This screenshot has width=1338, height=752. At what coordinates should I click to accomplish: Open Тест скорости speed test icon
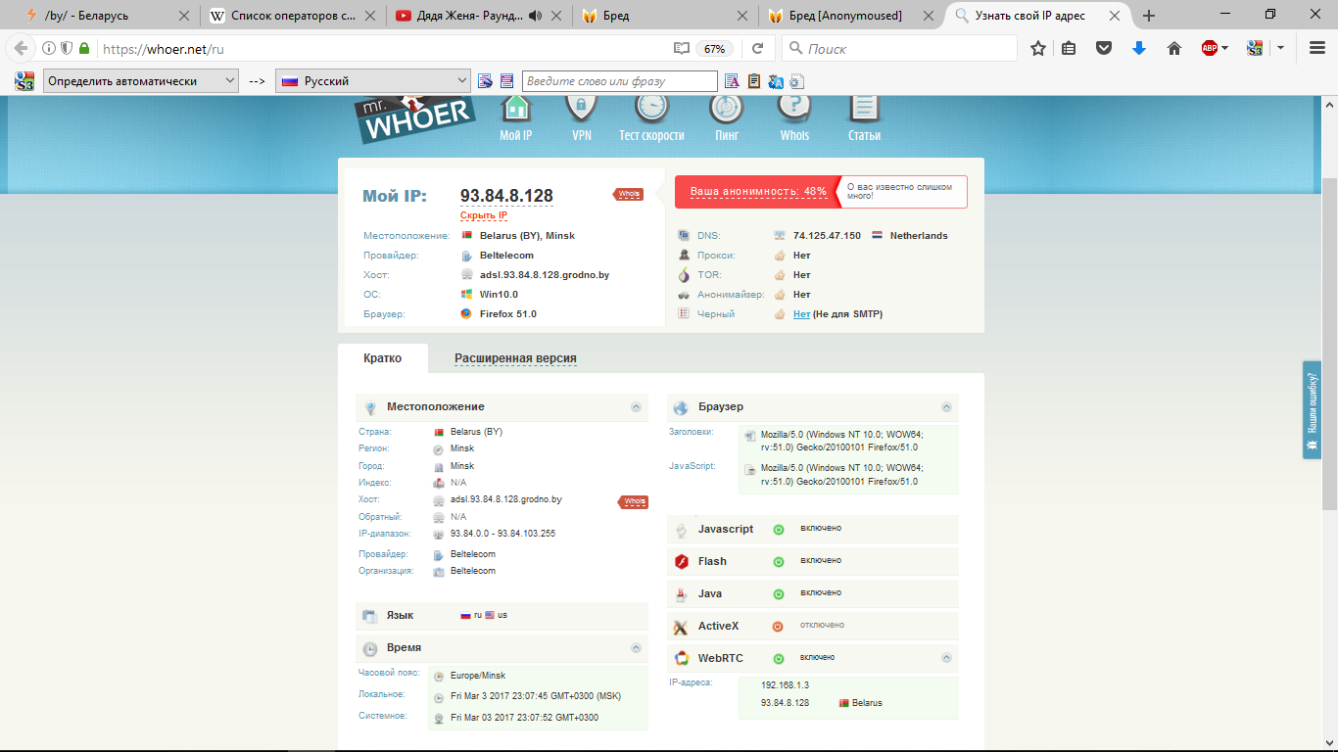pos(651,110)
